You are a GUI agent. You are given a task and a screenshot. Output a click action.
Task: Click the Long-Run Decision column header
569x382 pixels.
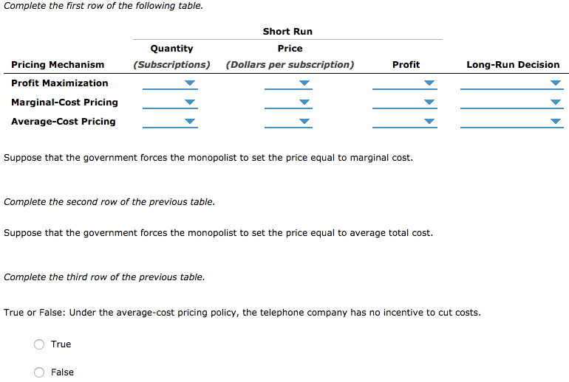(513, 65)
